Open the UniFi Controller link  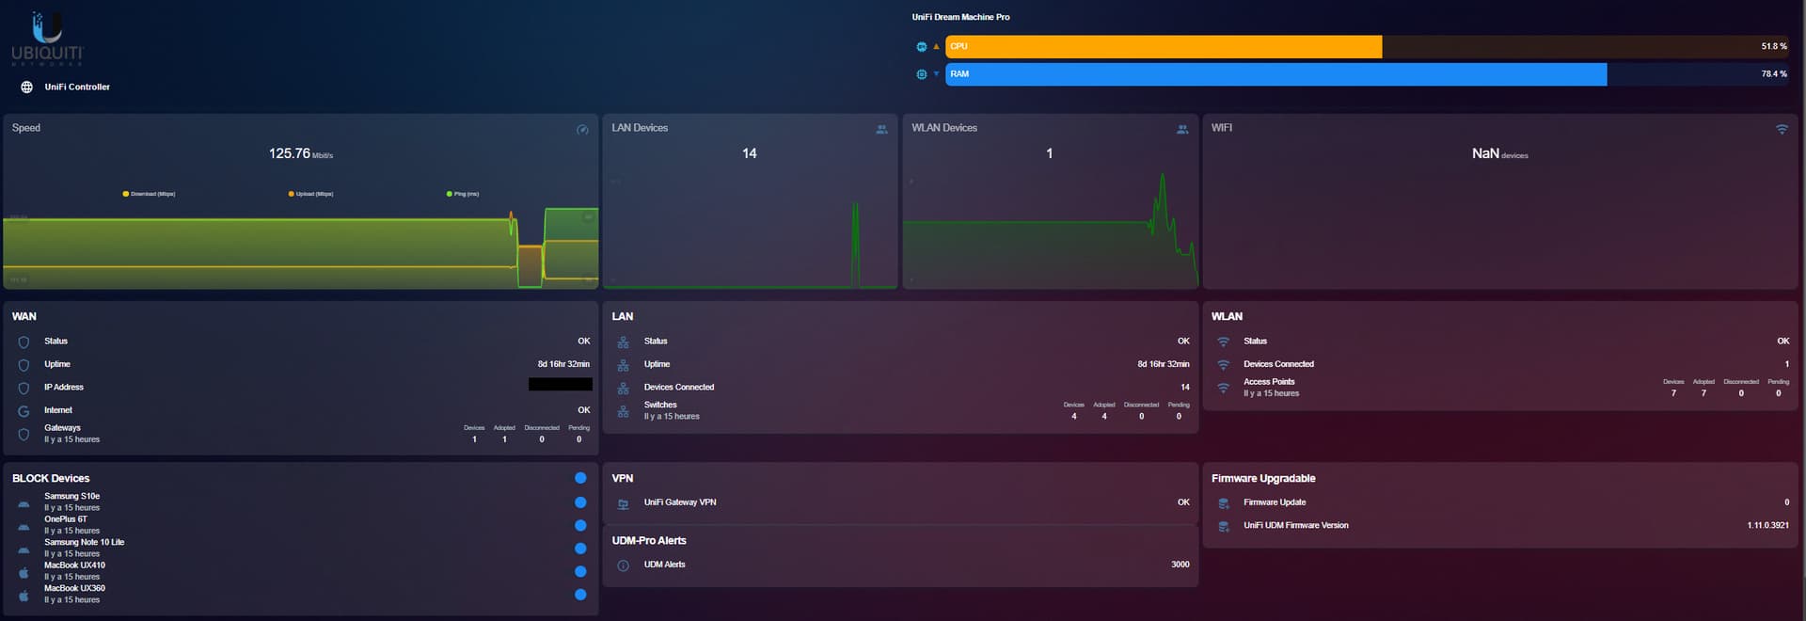tap(77, 88)
